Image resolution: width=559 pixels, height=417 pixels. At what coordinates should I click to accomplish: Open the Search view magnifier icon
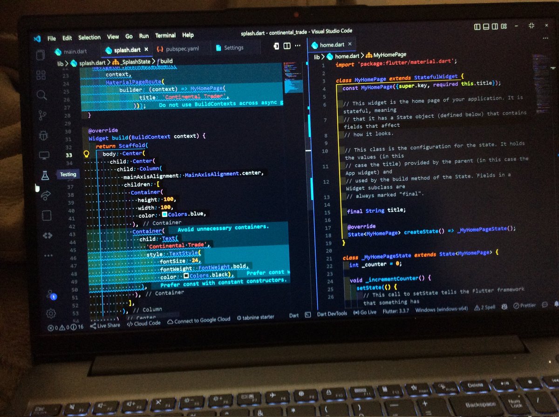pyautogui.click(x=42, y=95)
